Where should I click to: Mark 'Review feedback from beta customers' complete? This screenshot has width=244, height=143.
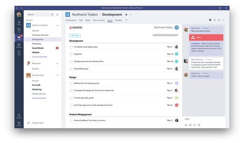71,120
